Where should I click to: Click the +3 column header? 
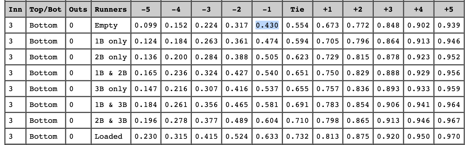coord(388,10)
